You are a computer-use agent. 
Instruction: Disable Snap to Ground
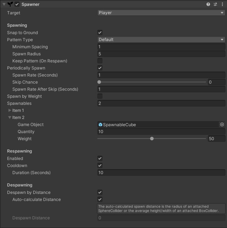[x=99, y=32]
